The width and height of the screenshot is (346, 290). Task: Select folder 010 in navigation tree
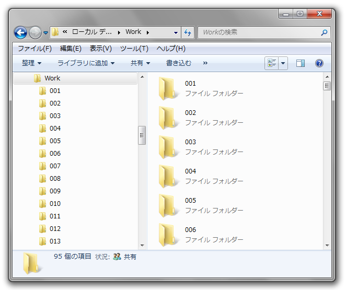point(50,204)
